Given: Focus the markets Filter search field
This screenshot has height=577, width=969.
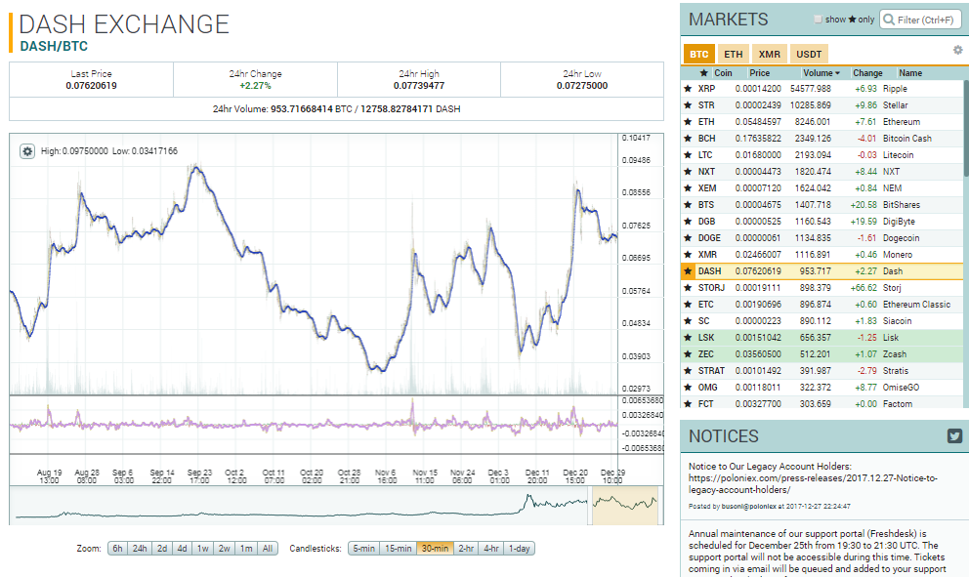Looking at the screenshot, I should [x=921, y=20].
